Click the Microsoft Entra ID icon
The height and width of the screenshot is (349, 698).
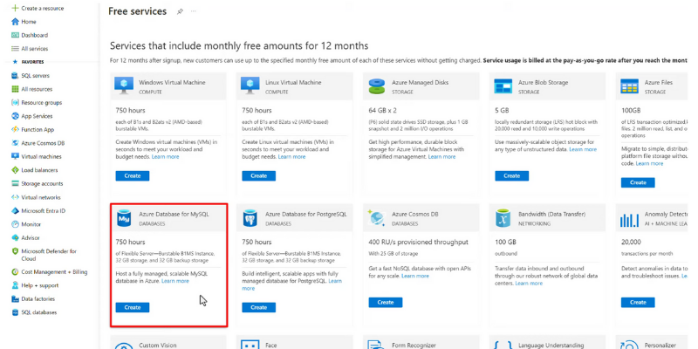coord(15,210)
